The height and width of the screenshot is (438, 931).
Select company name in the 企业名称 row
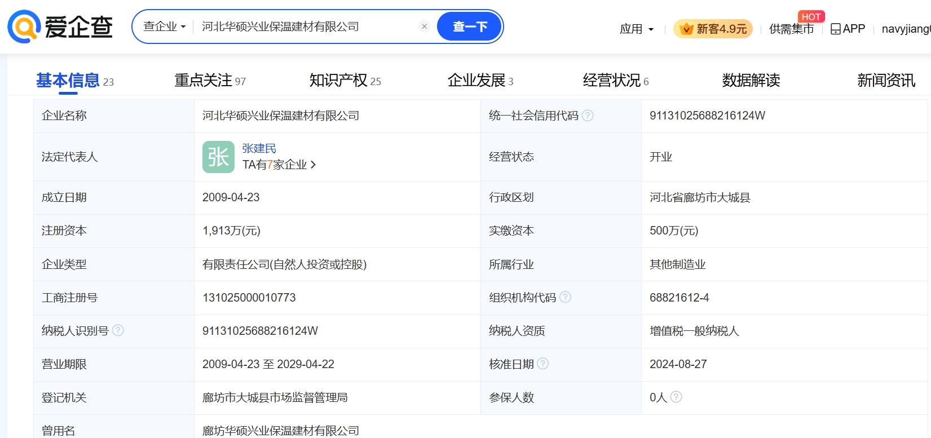click(281, 116)
